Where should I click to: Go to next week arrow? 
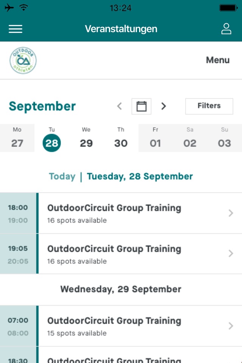164,106
